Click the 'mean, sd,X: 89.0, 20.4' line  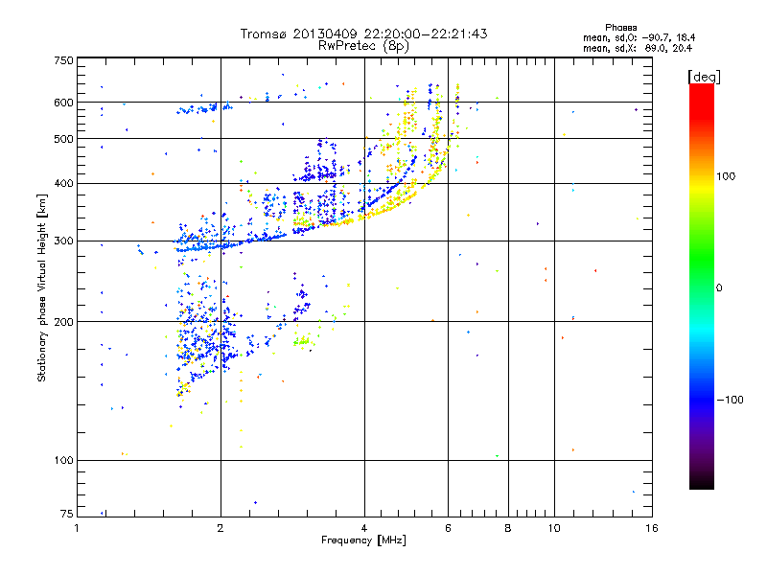[638, 48]
